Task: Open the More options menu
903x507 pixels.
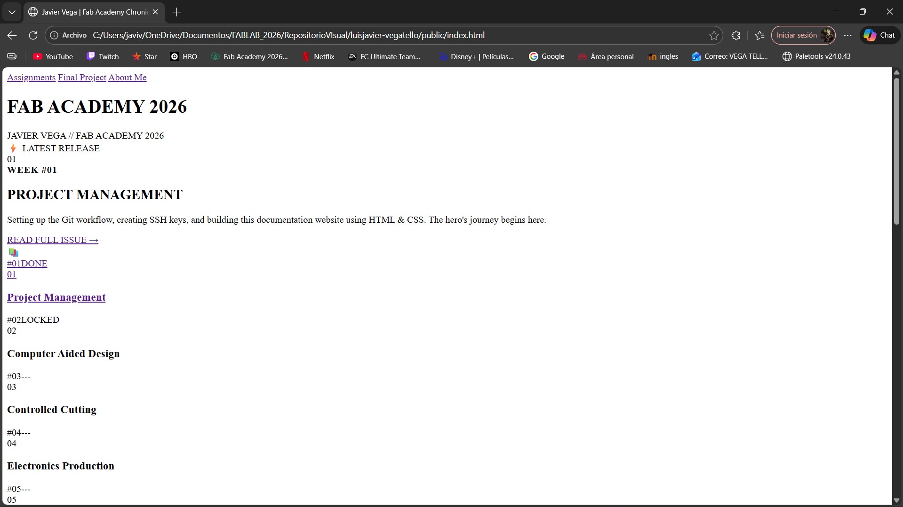Action: (847, 35)
